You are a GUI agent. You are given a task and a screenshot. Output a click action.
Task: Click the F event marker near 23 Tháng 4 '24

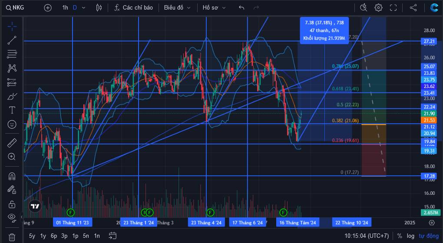[x=210, y=212]
